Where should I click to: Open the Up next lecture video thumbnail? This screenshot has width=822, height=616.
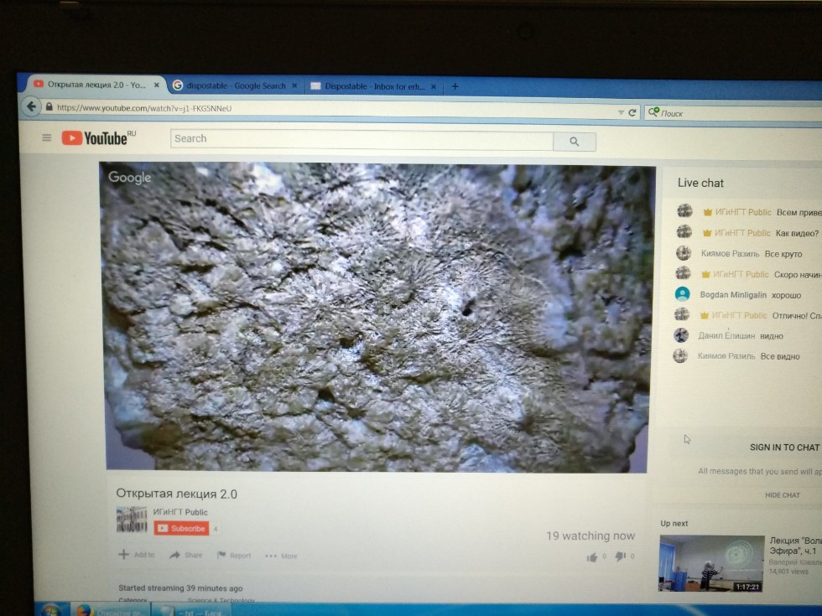(711, 564)
